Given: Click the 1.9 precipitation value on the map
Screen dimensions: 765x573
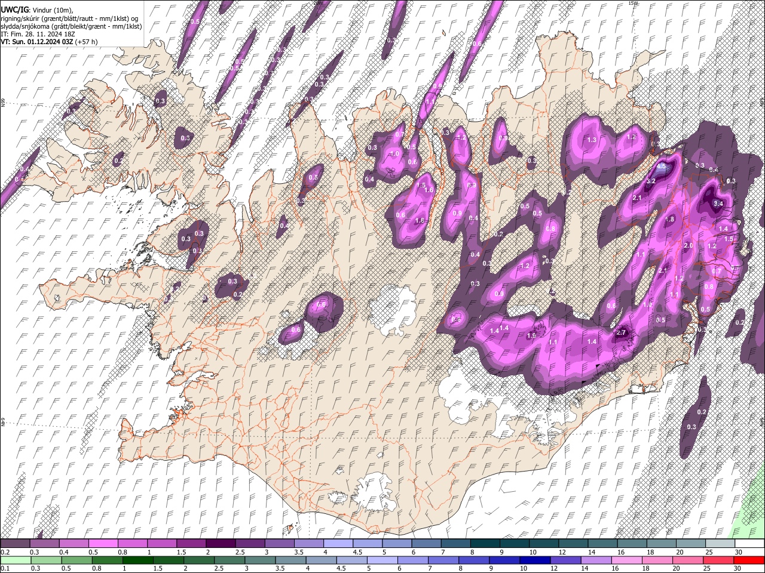Looking at the screenshot, I should click(x=531, y=335).
